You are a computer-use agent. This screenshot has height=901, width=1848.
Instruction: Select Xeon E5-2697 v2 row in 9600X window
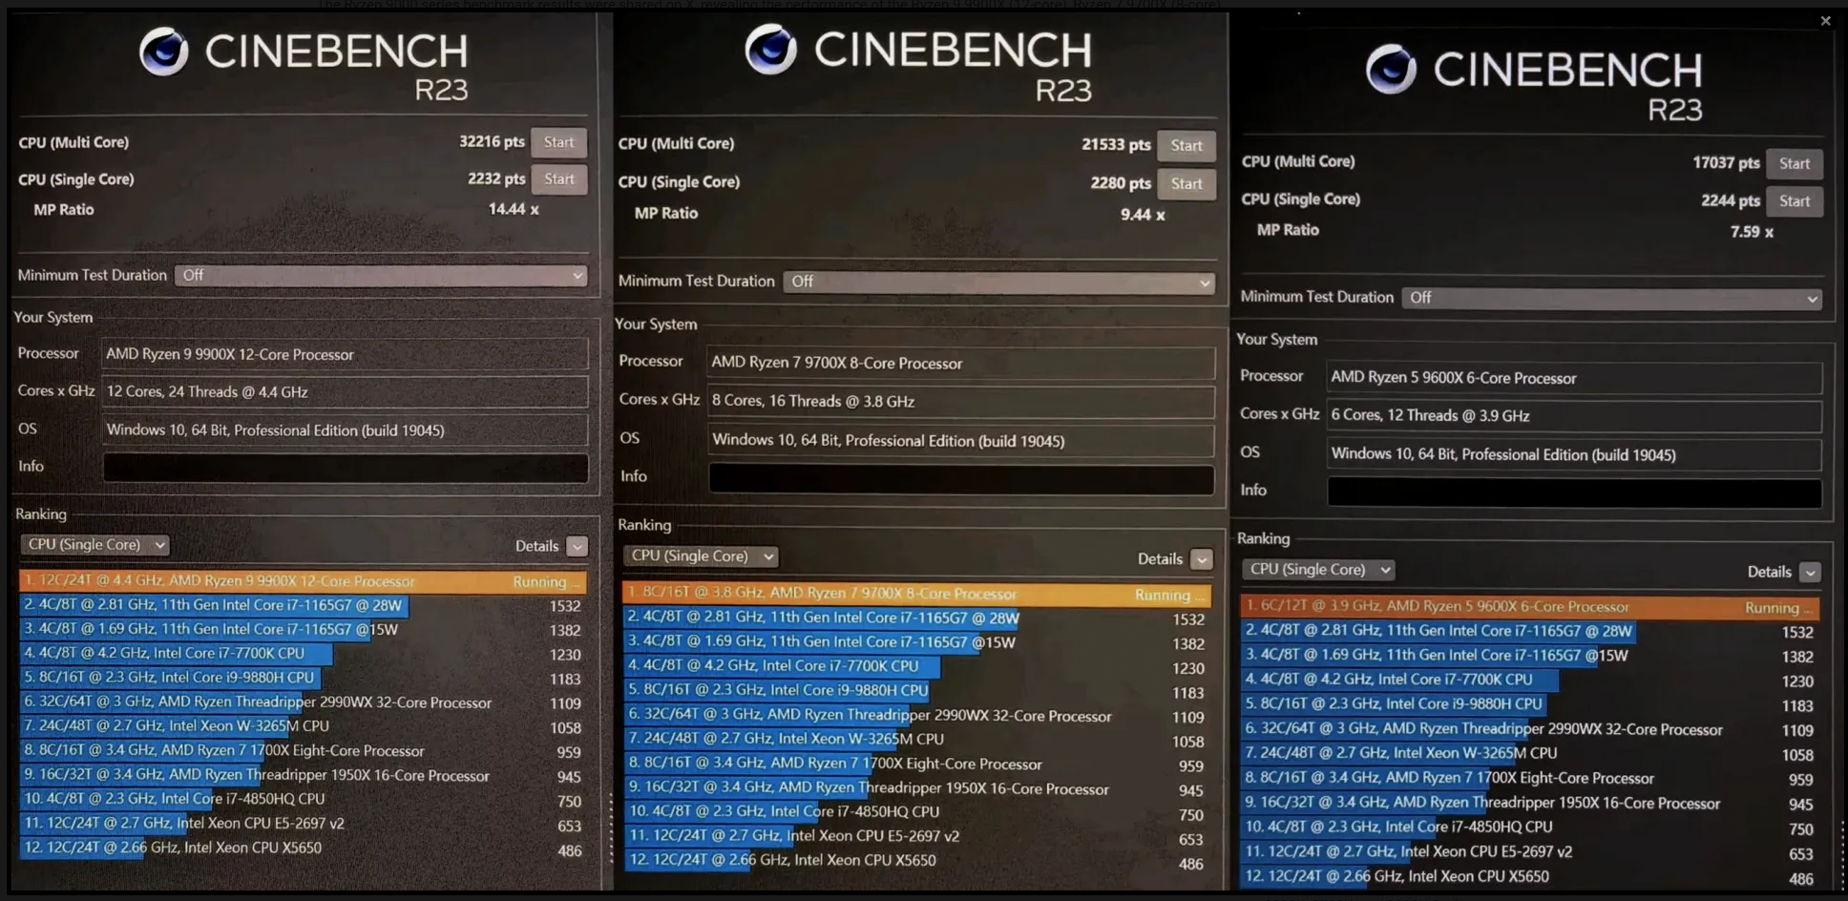point(1530,852)
